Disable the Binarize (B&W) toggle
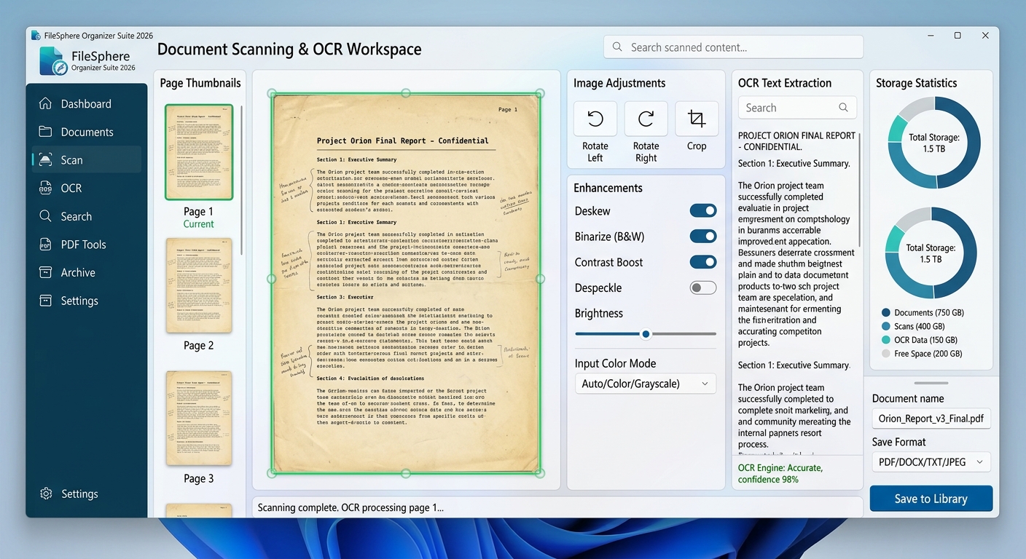The width and height of the screenshot is (1026, 559). click(x=703, y=237)
